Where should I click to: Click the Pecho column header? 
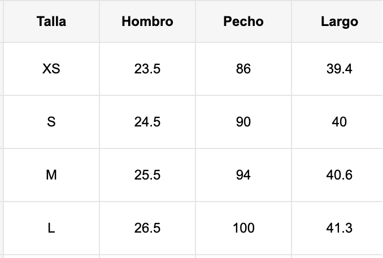[243, 21]
